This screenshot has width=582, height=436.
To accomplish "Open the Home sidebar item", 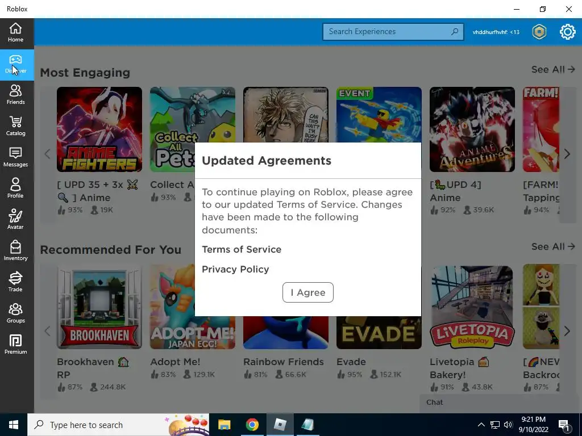I will (x=15, y=32).
